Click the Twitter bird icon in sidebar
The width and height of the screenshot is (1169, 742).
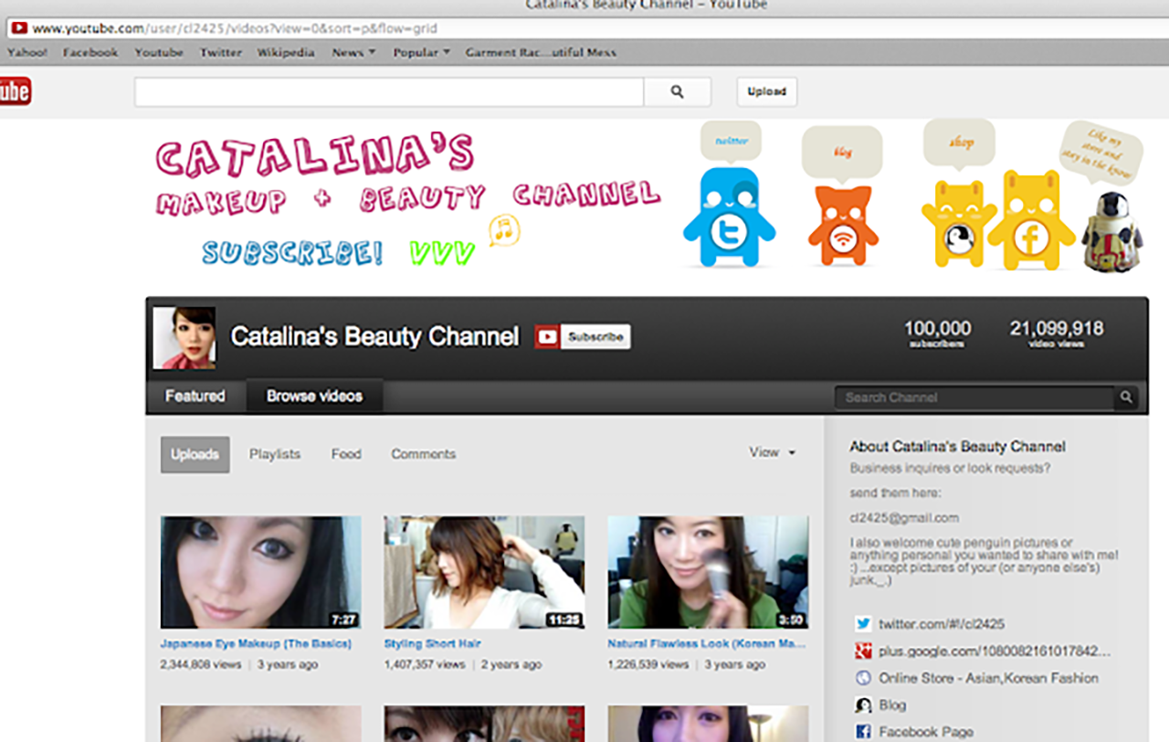863,624
